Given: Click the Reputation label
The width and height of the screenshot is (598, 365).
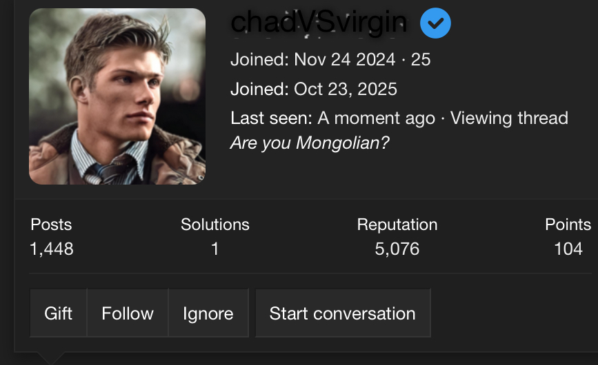Looking at the screenshot, I should [397, 225].
